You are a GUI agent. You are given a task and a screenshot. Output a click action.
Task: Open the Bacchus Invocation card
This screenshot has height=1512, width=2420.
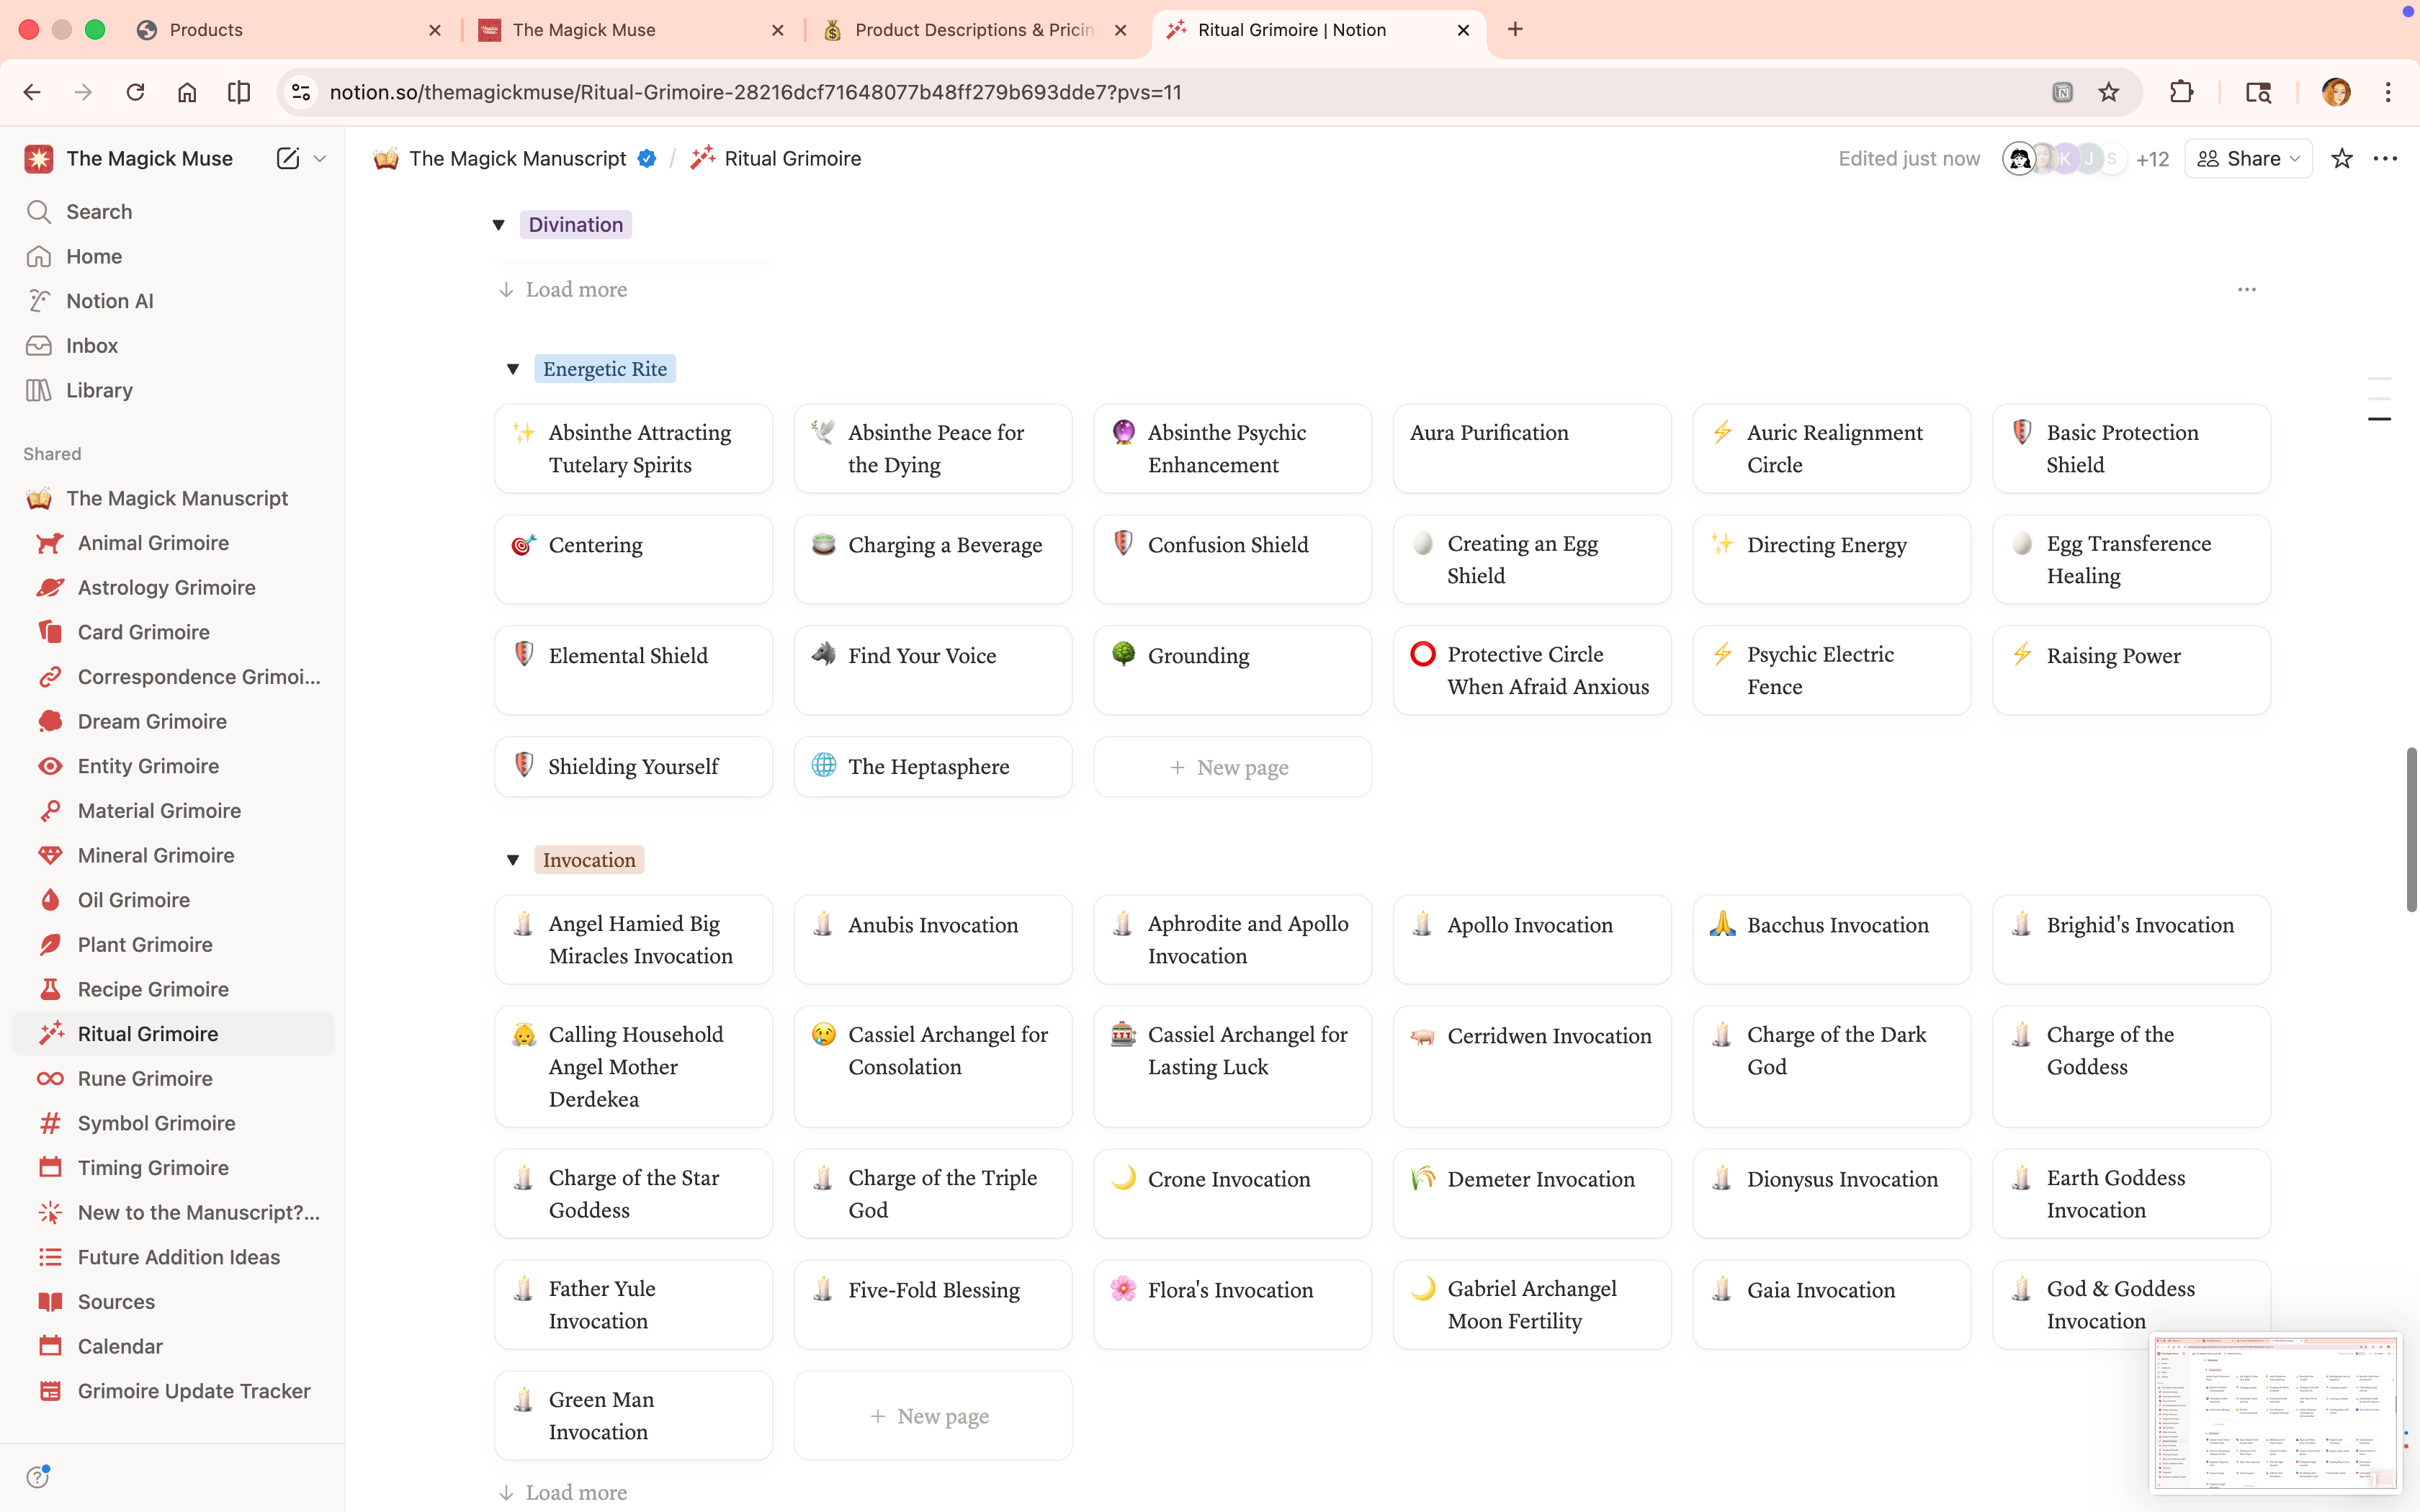(x=1831, y=939)
